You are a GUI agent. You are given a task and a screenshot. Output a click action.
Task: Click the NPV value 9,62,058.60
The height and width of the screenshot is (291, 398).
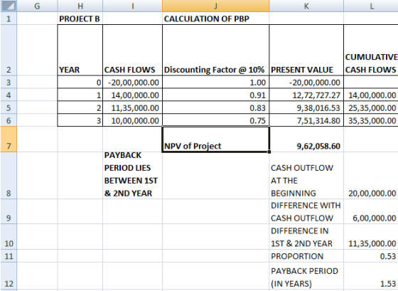pyautogui.click(x=306, y=139)
